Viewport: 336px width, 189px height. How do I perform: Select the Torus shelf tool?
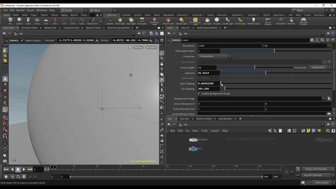[x=37, y=21]
